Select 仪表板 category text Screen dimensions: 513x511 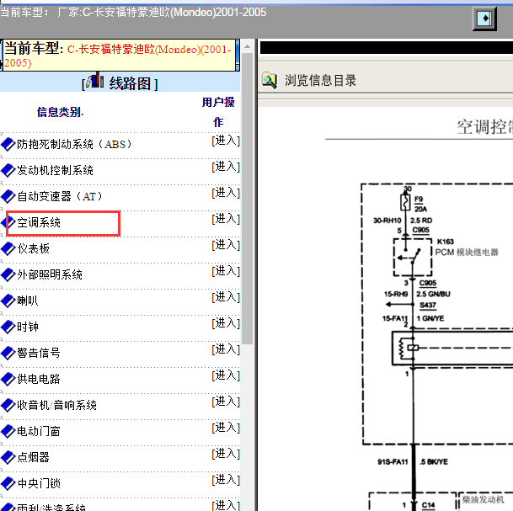click(34, 249)
